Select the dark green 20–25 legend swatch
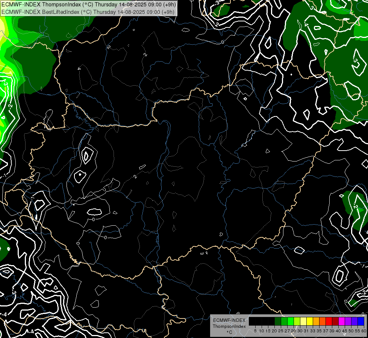368x338 pixels. click(x=278, y=321)
